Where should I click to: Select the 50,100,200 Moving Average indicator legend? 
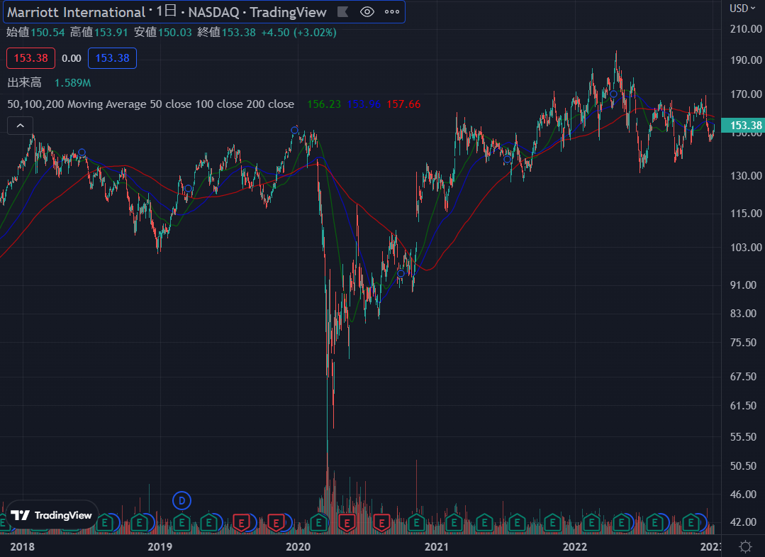151,104
